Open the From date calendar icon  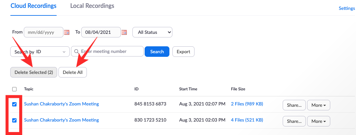click(x=67, y=32)
